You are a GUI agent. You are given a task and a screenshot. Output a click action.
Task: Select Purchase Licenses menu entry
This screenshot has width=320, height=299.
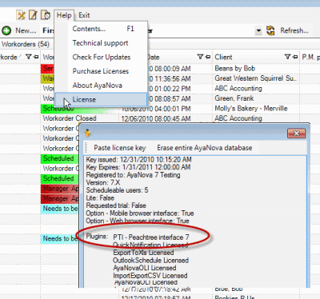coord(101,71)
